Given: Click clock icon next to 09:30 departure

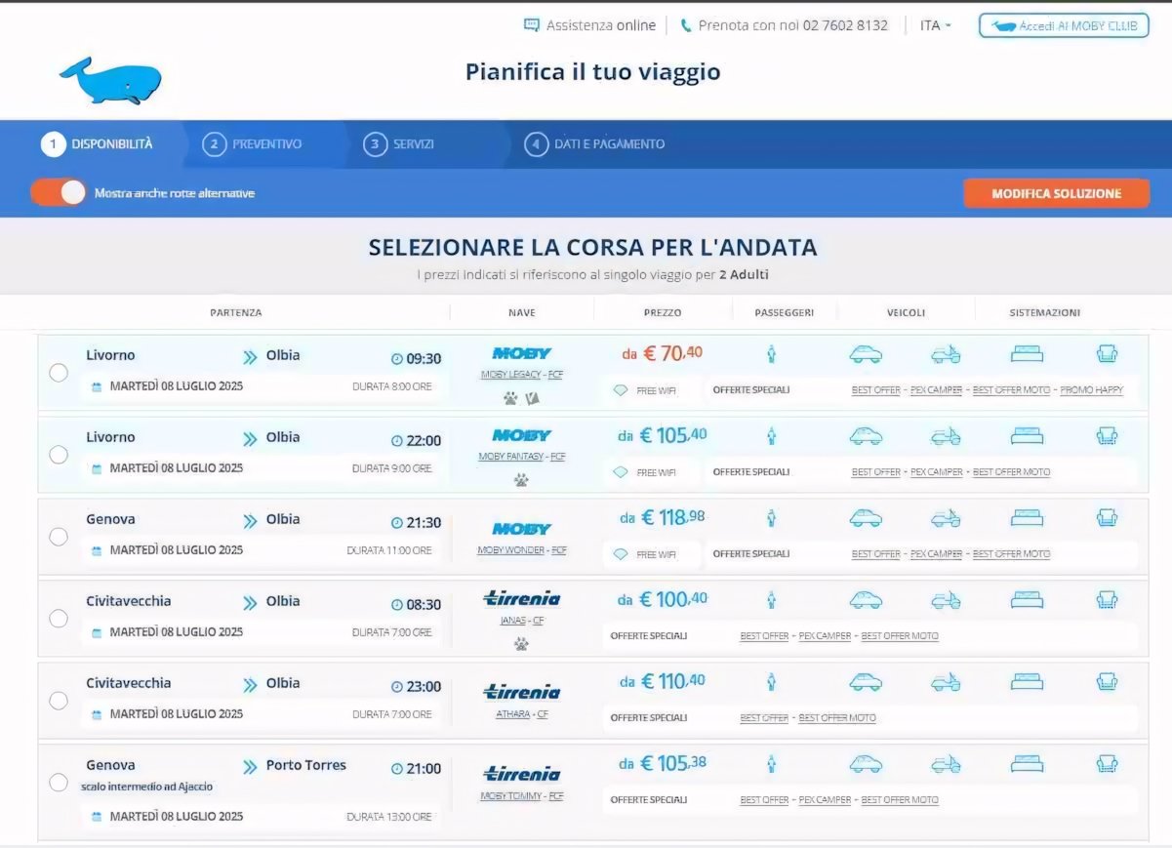Looking at the screenshot, I should tap(397, 358).
